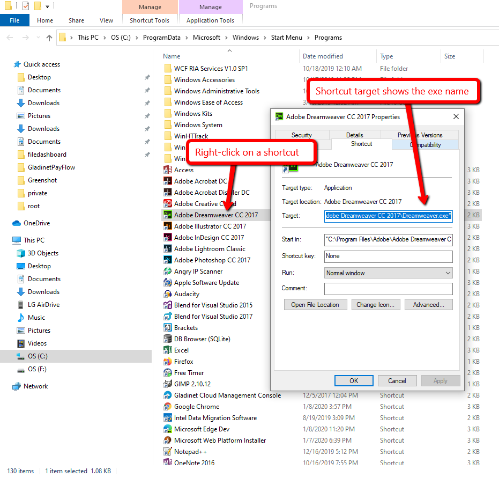Close the Dreamweaver Properties dialog
Viewport: 499px width, 477px height.
(456, 116)
